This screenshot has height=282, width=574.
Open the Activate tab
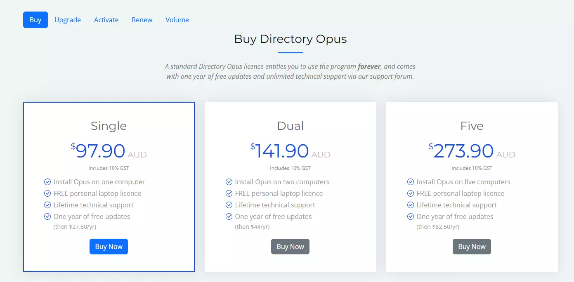[x=106, y=20]
